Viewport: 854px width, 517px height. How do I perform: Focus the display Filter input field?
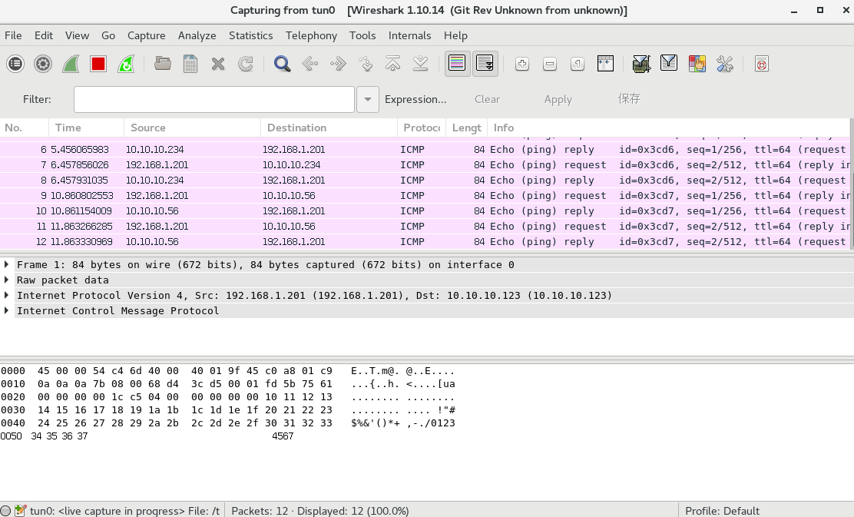tap(214, 99)
